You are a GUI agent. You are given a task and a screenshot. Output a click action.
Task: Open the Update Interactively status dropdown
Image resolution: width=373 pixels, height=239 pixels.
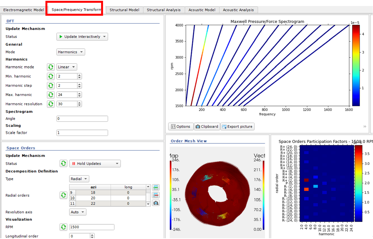coord(82,37)
